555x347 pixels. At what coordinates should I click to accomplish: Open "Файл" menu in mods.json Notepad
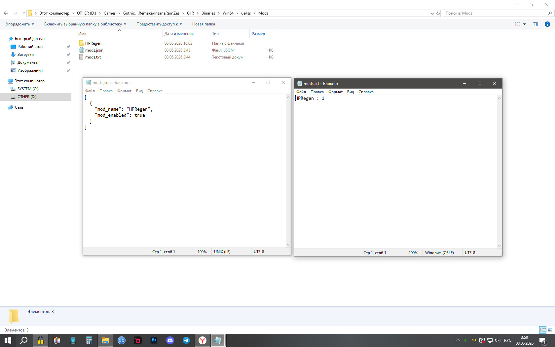point(90,91)
